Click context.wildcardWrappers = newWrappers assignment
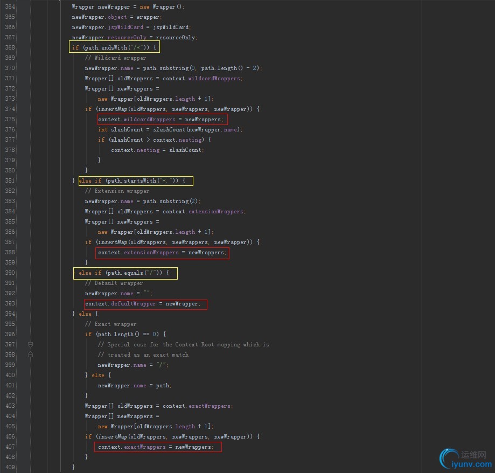The image size is (495, 473). tap(160, 120)
